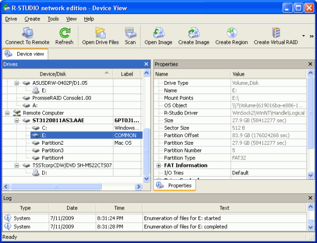Switch to the Device view tab

(x=25, y=54)
